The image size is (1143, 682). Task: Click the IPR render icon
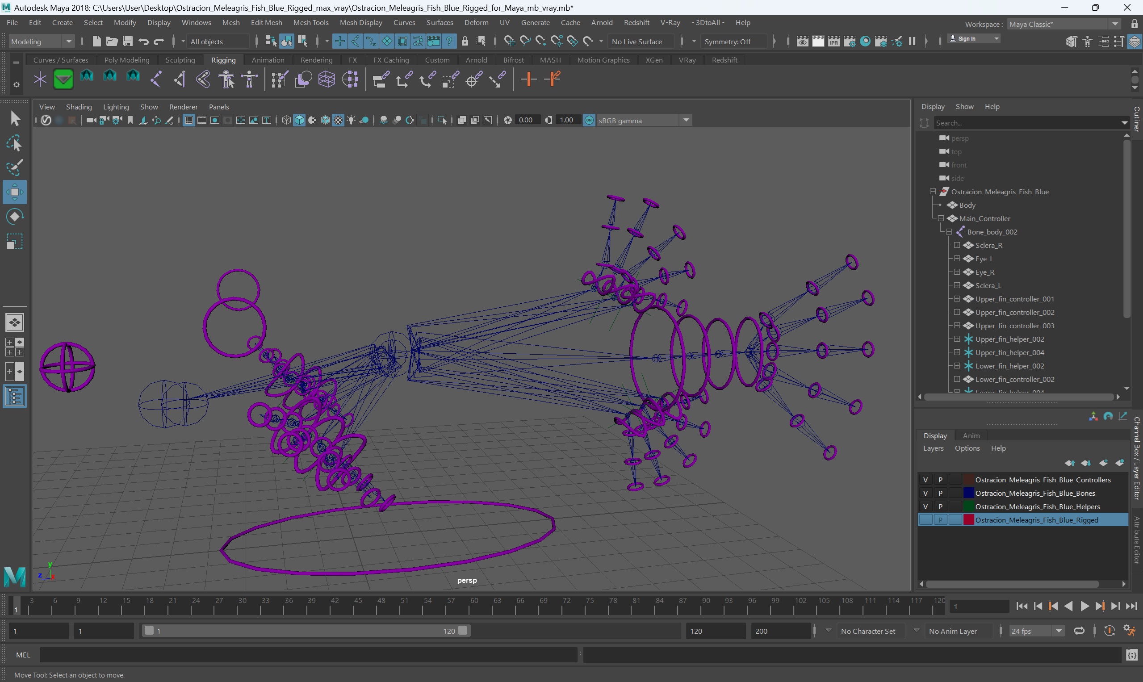click(x=834, y=42)
